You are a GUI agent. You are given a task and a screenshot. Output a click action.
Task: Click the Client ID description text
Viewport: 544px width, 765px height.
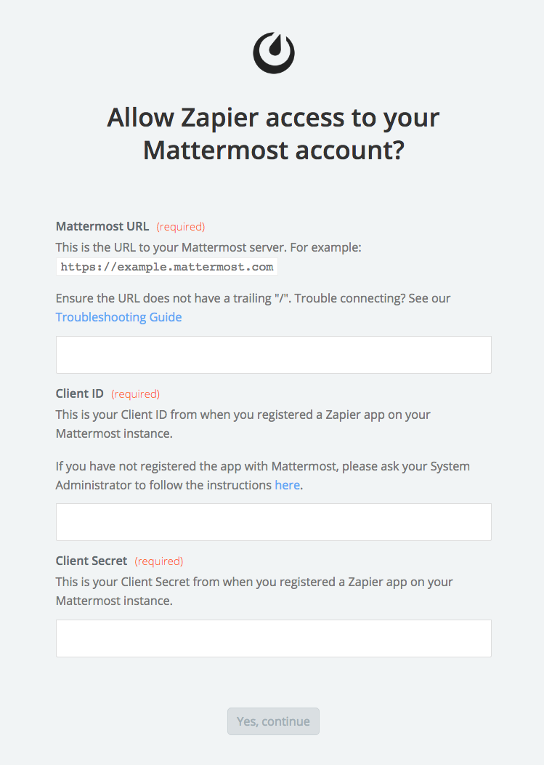[x=243, y=424]
